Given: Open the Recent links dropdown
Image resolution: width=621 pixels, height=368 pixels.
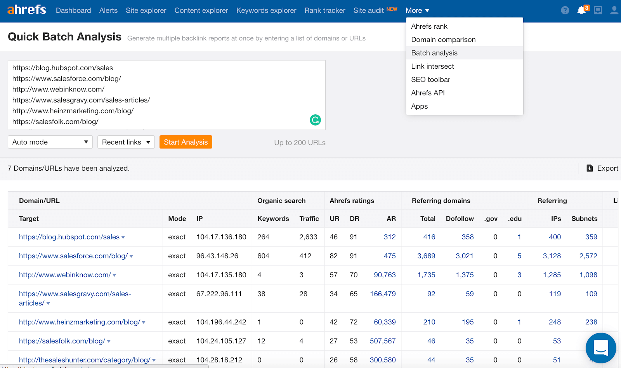Looking at the screenshot, I should [x=126, y=142].
